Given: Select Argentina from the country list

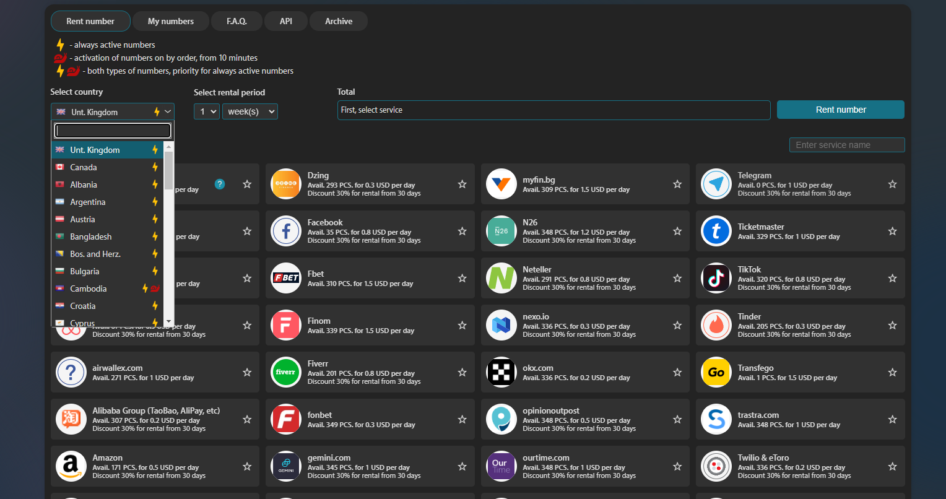Looking at the screenshot, I should [107, 202].
